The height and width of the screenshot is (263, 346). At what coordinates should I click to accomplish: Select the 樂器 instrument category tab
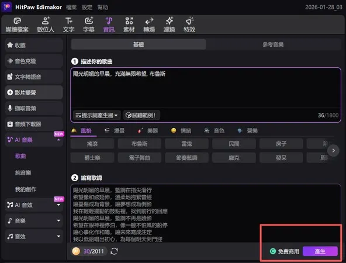pyautogui.click(x=148, y=131)
